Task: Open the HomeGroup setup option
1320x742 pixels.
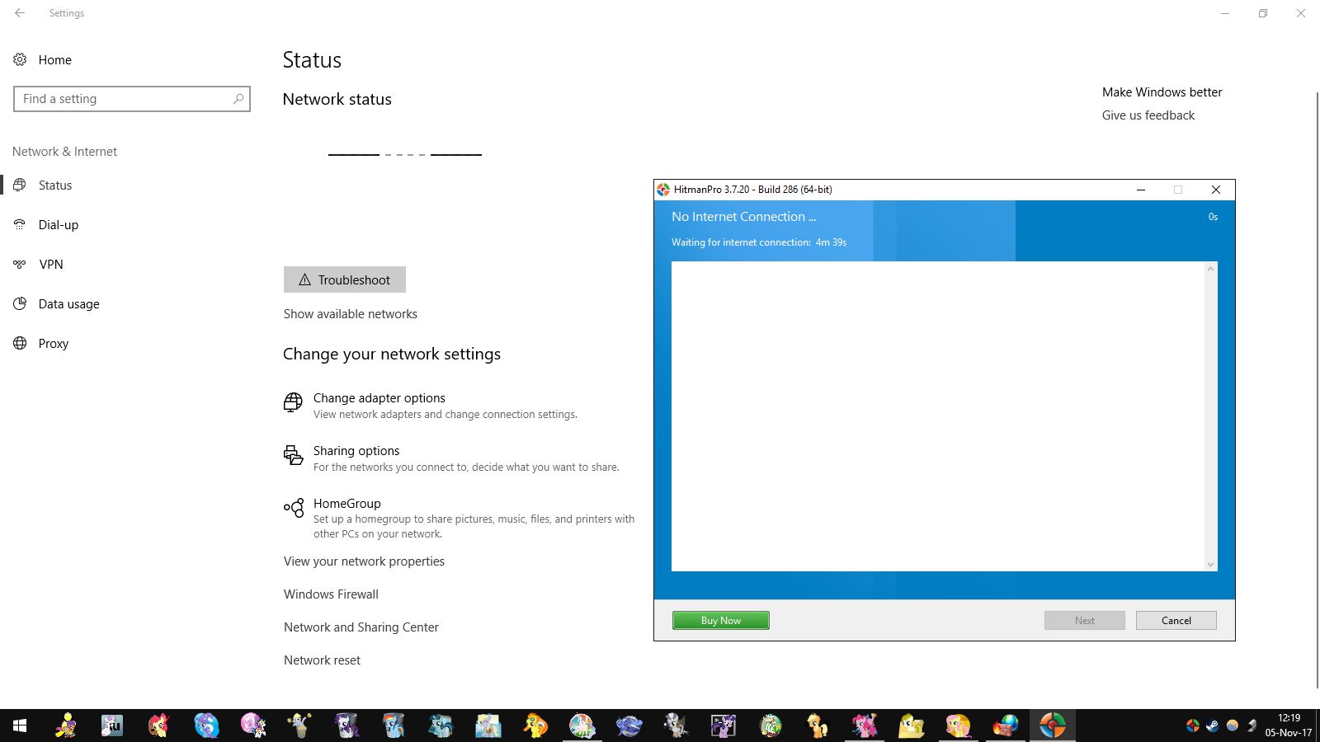Action: 460,518
